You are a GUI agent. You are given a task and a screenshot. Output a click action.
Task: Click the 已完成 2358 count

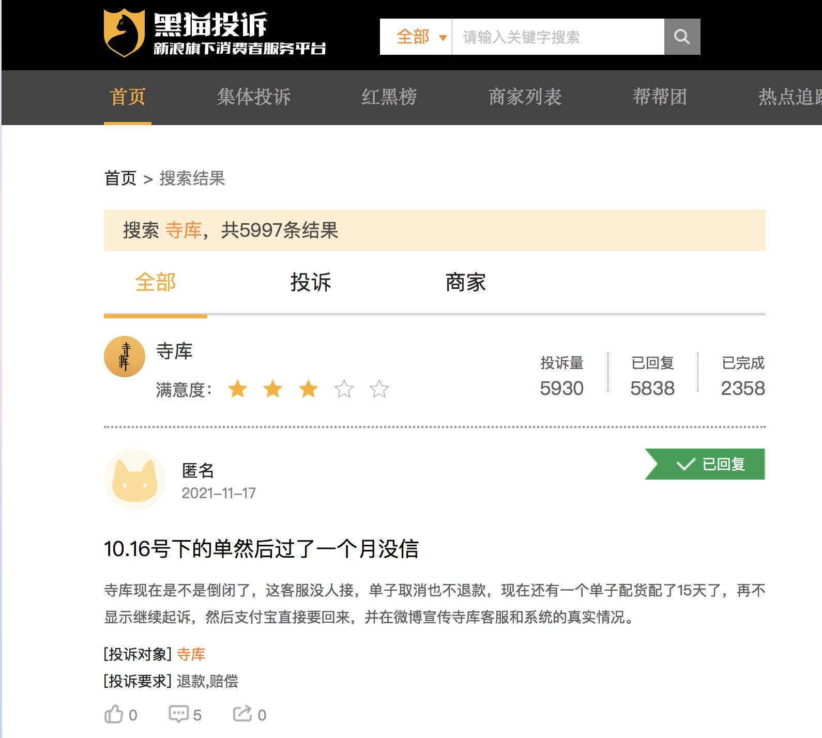(x=743, y=376)
